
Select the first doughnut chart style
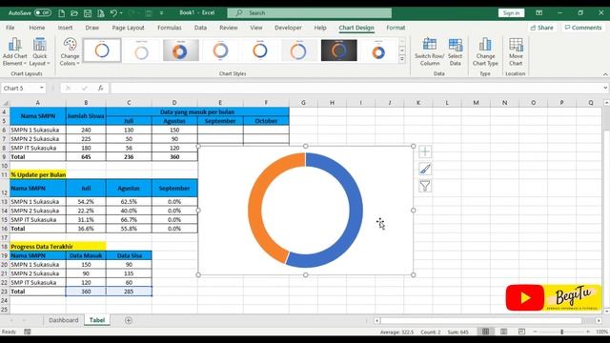pyautogui.click(x=102, y=50)
